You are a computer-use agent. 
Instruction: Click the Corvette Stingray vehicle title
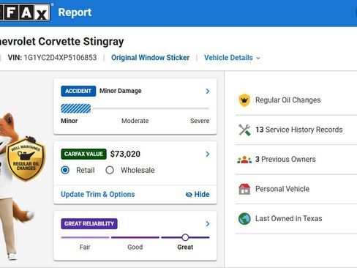coord(61,41)
